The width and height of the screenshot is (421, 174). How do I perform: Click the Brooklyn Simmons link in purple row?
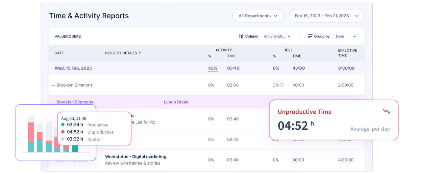(x=75, y=102)
